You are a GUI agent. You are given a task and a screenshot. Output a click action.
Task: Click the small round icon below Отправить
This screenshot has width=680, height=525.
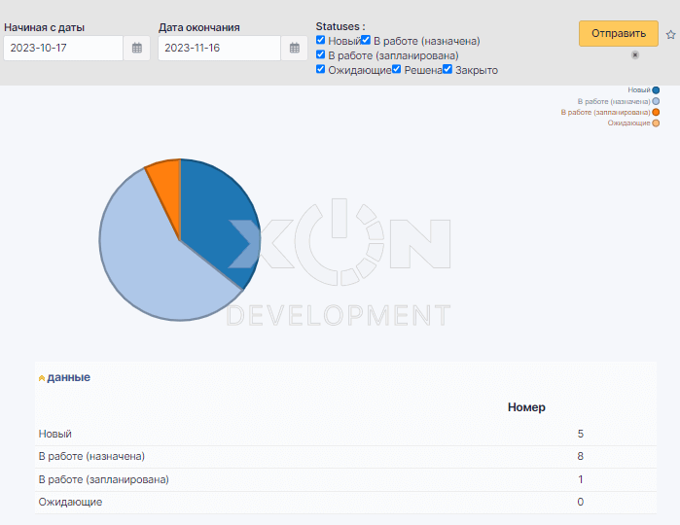point(635,55)
